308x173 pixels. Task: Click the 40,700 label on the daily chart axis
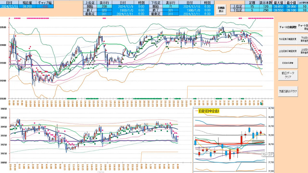[x=271, y=108]
